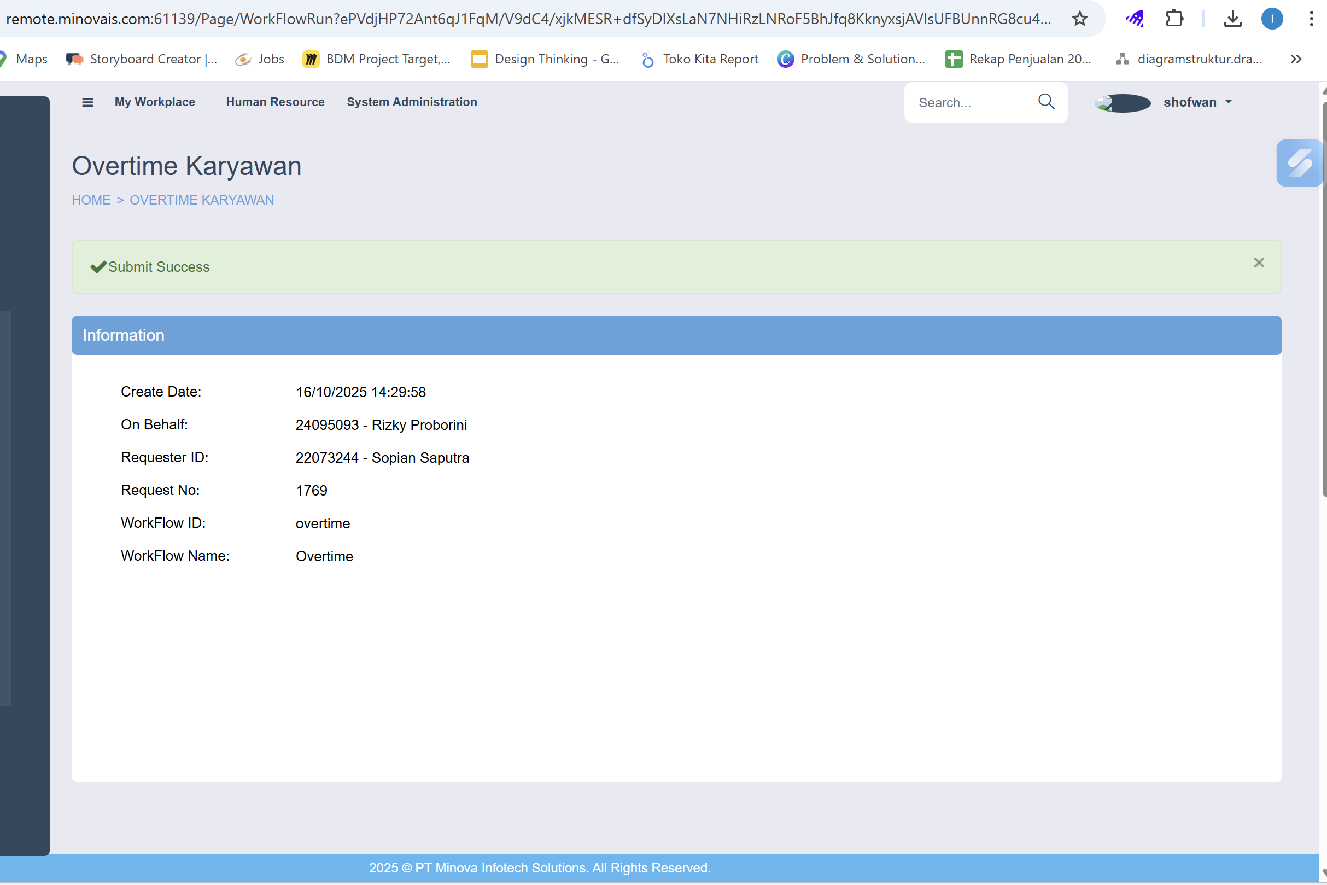
Task: Click the search magnifier icon
Action: pos(1046,102)
